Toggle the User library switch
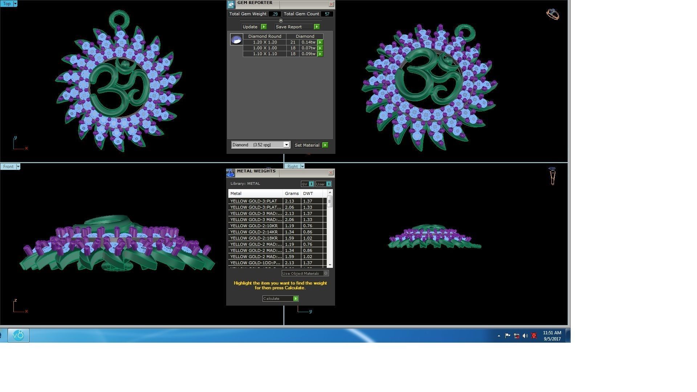 pos(329,184)
